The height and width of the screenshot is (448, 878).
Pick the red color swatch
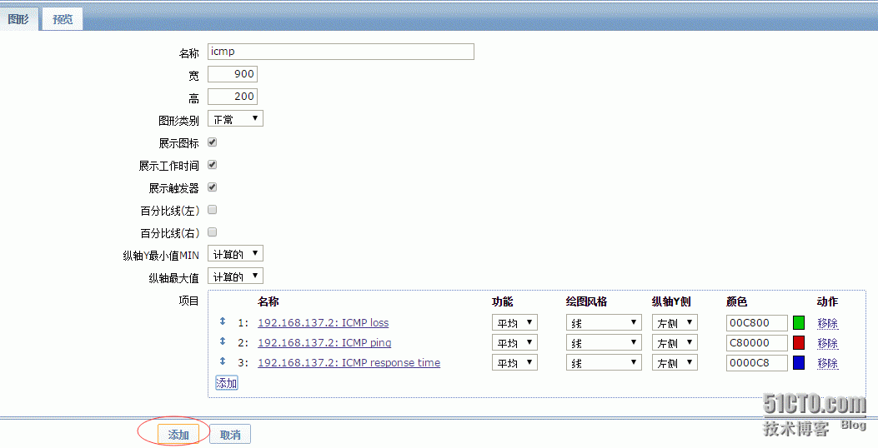799,343
